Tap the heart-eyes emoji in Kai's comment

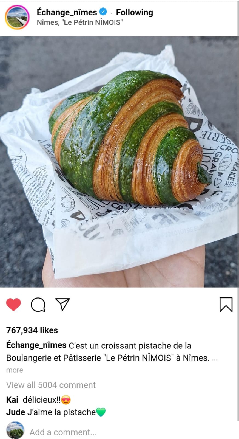[x=66, y=400]
